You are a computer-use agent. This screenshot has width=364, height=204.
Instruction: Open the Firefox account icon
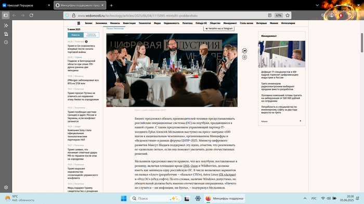point(332,16)
